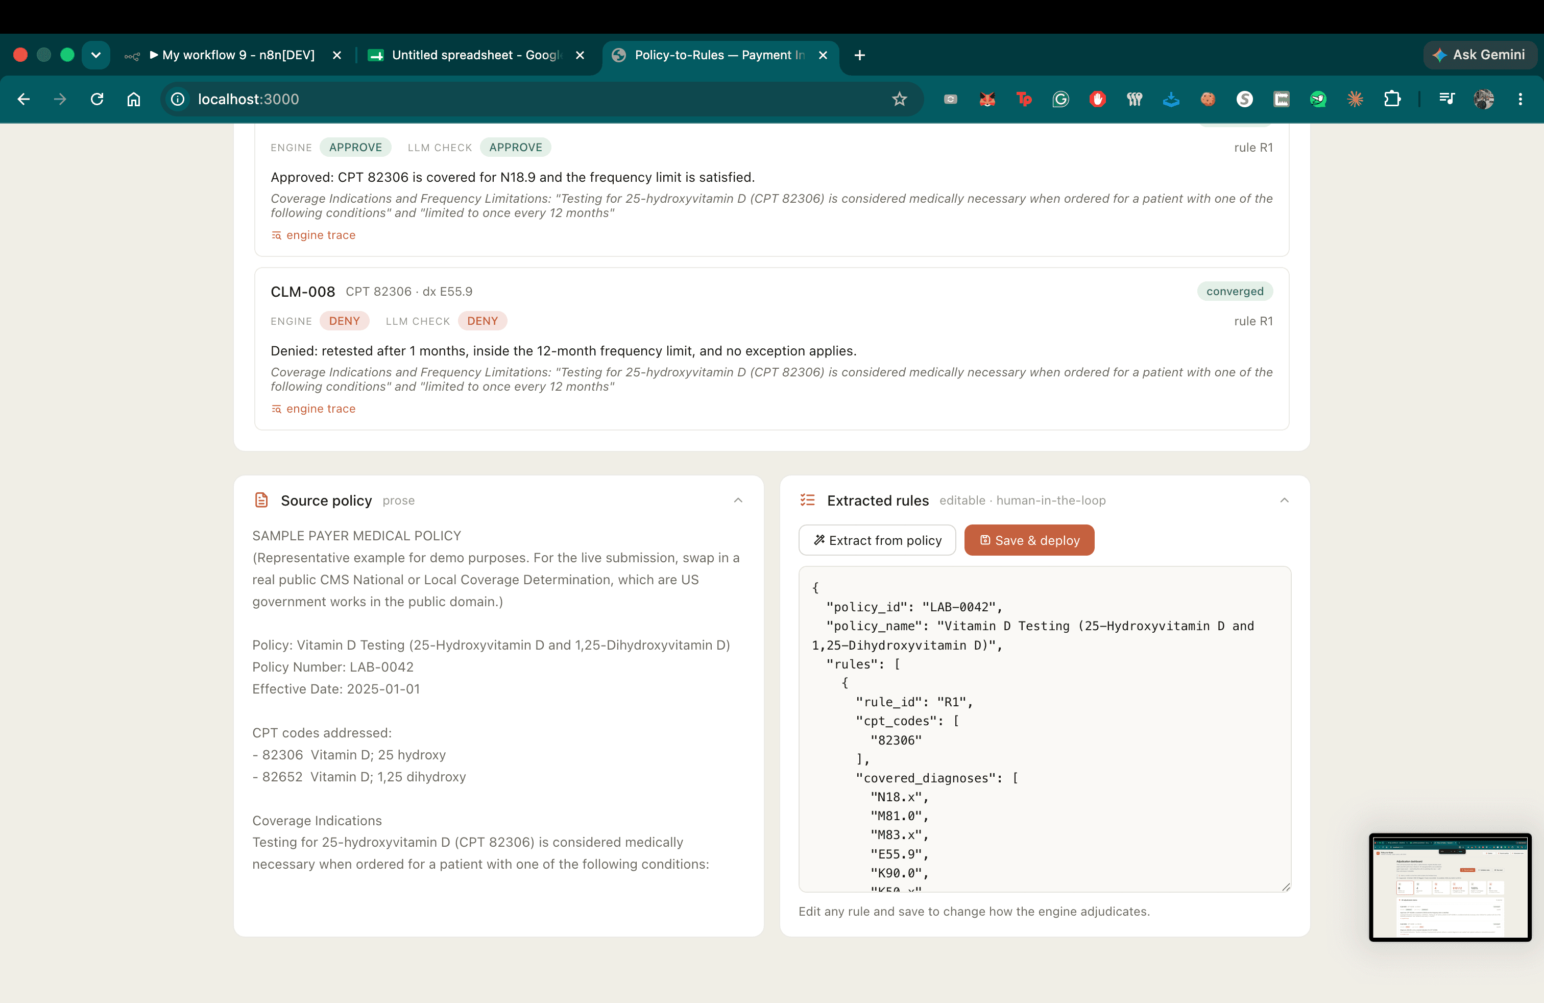The width and height of the screenshot is (1544, 1003).
Task: Click the ENGINE APPROVE badge
Action: [x=355, y=147]
